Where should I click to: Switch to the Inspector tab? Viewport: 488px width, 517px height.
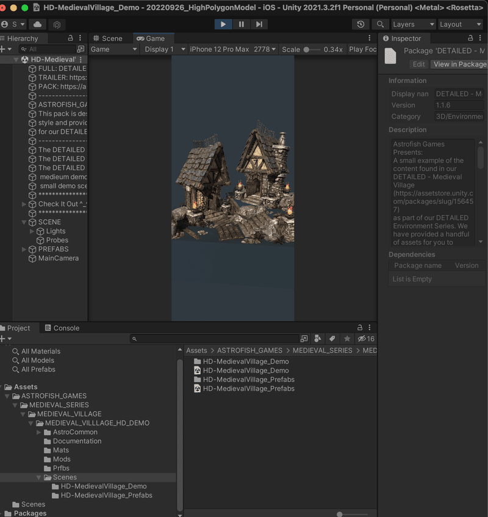(x=404, y=38)
